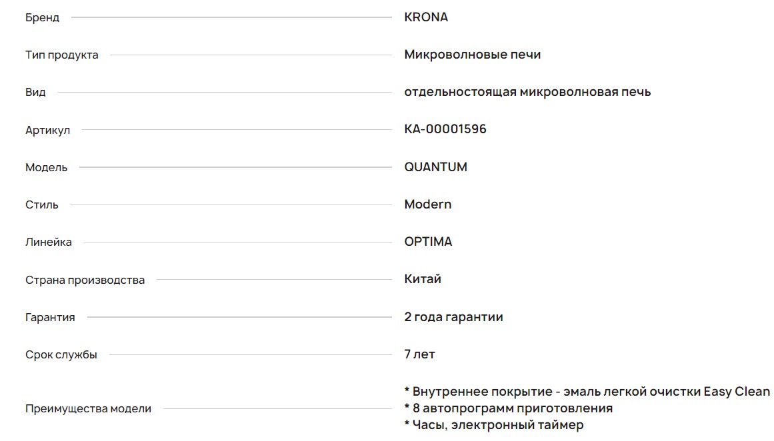Select the "Срок службы" row label

point(61,355)
